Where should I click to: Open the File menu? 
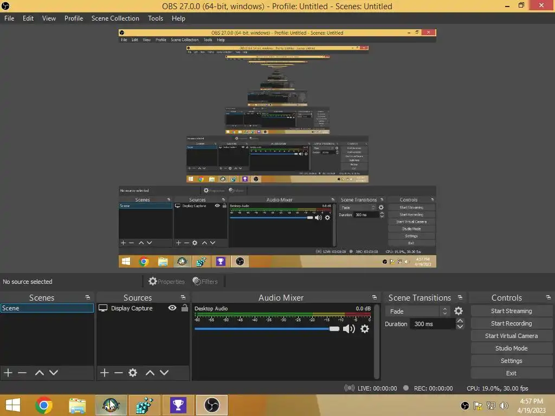[x=9, y=18]
